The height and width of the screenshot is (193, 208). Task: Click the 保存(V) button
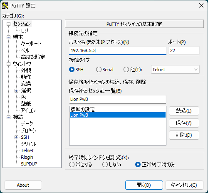pos(184,123)
